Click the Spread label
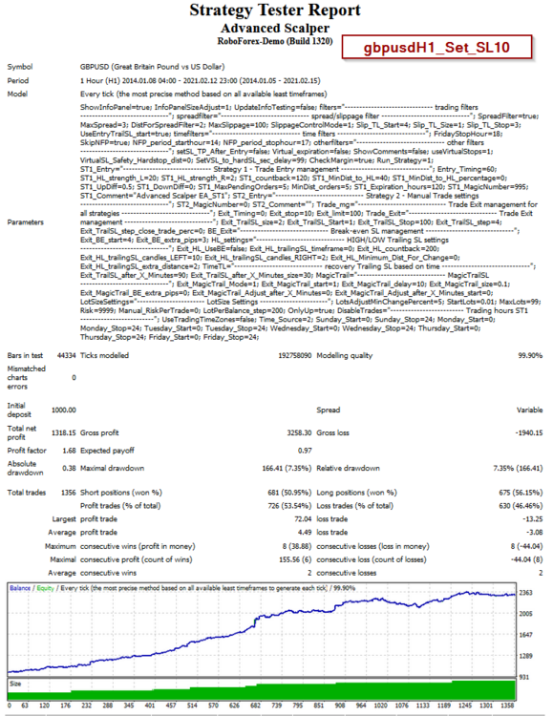The image size is (553, 716). (x=329, y=411)
